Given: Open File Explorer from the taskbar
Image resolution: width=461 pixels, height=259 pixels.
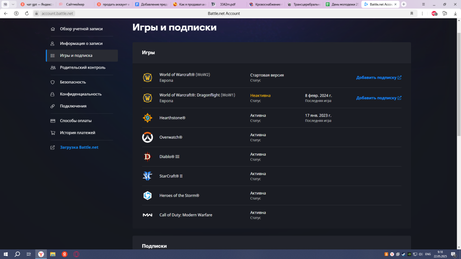Looking at the screenshot, I should (x=53, y=254).
